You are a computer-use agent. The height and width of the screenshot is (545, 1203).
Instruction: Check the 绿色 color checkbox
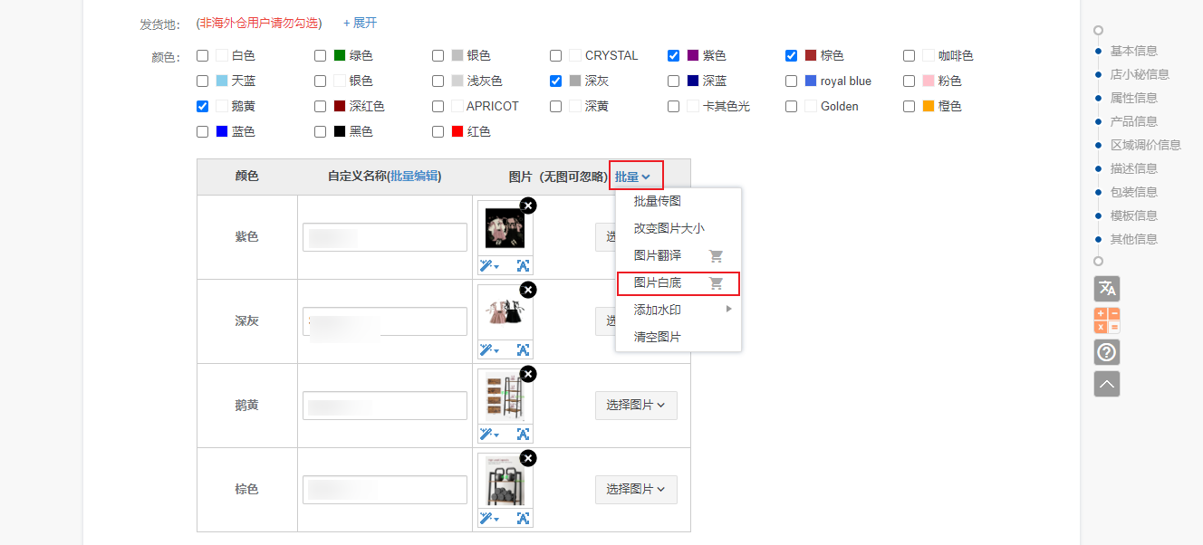[320, 55]
